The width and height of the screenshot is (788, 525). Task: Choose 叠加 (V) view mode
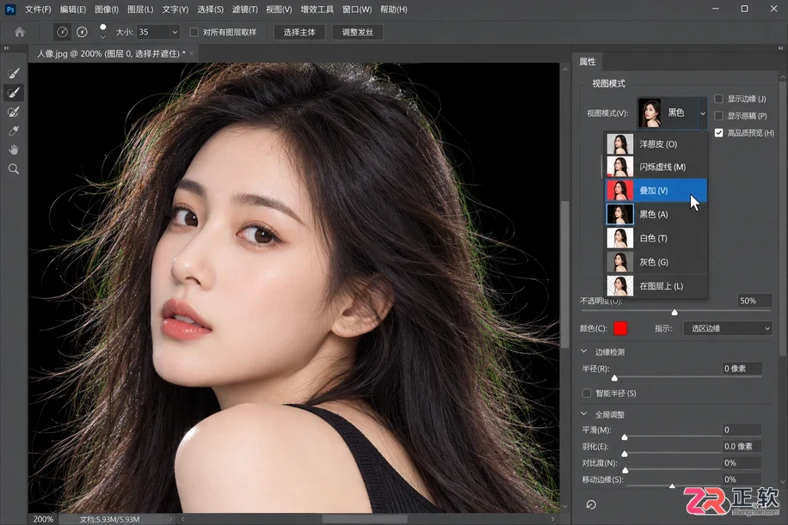pos(656,191)
